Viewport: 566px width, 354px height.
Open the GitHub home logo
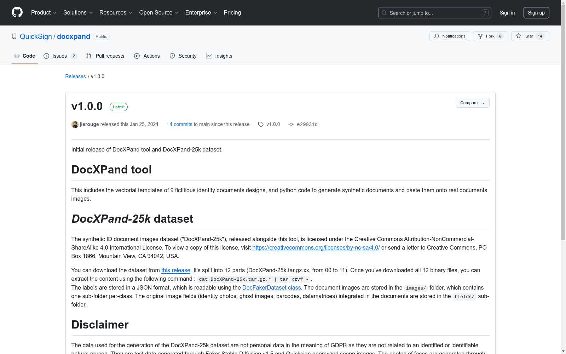coord(17,12)
